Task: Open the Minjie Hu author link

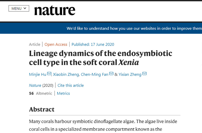Action: click(37, 74)
